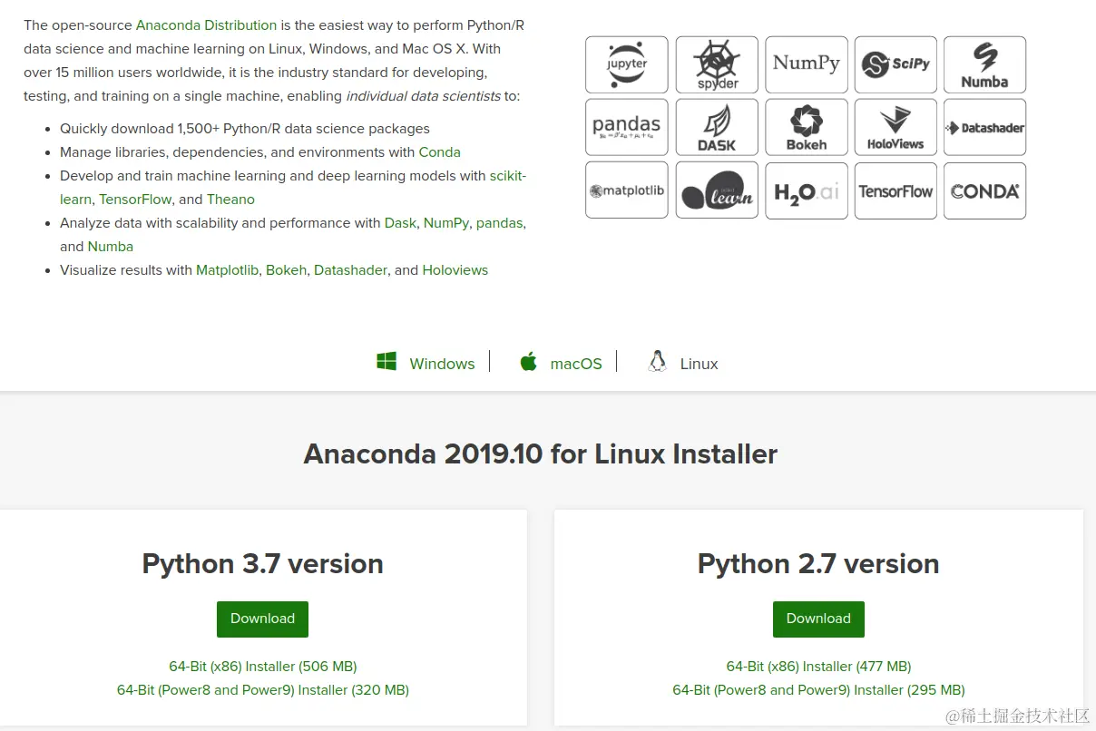Open 64-Bit Power8 and Power9 Installer (320 MB)
This screenshot has width=1096, height=731.
pos(263,690)
